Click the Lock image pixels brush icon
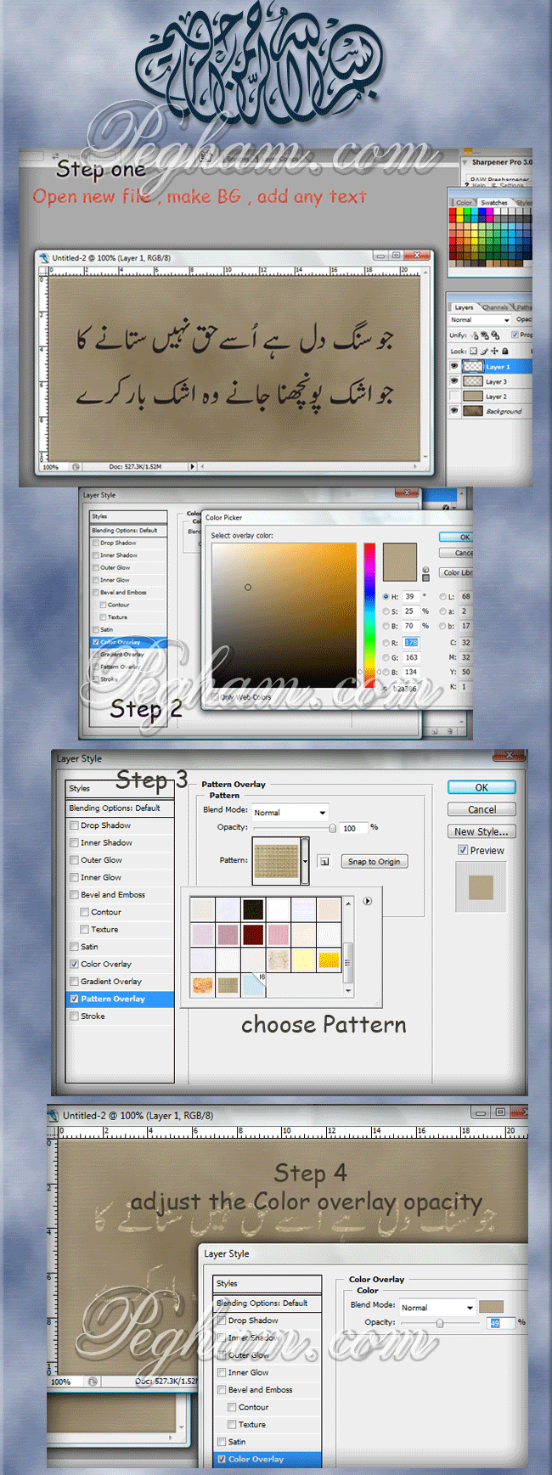Image resolution: width=552 pixels, height=1475 pixels. tap(485, 351)
